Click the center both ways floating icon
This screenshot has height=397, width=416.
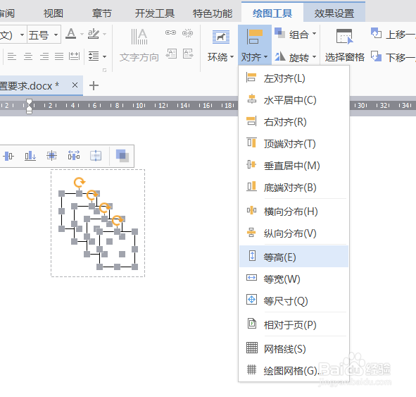[x=51, y=156]
